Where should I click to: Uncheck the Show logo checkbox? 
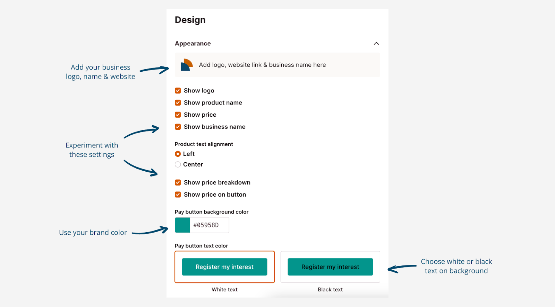(178, 91)
